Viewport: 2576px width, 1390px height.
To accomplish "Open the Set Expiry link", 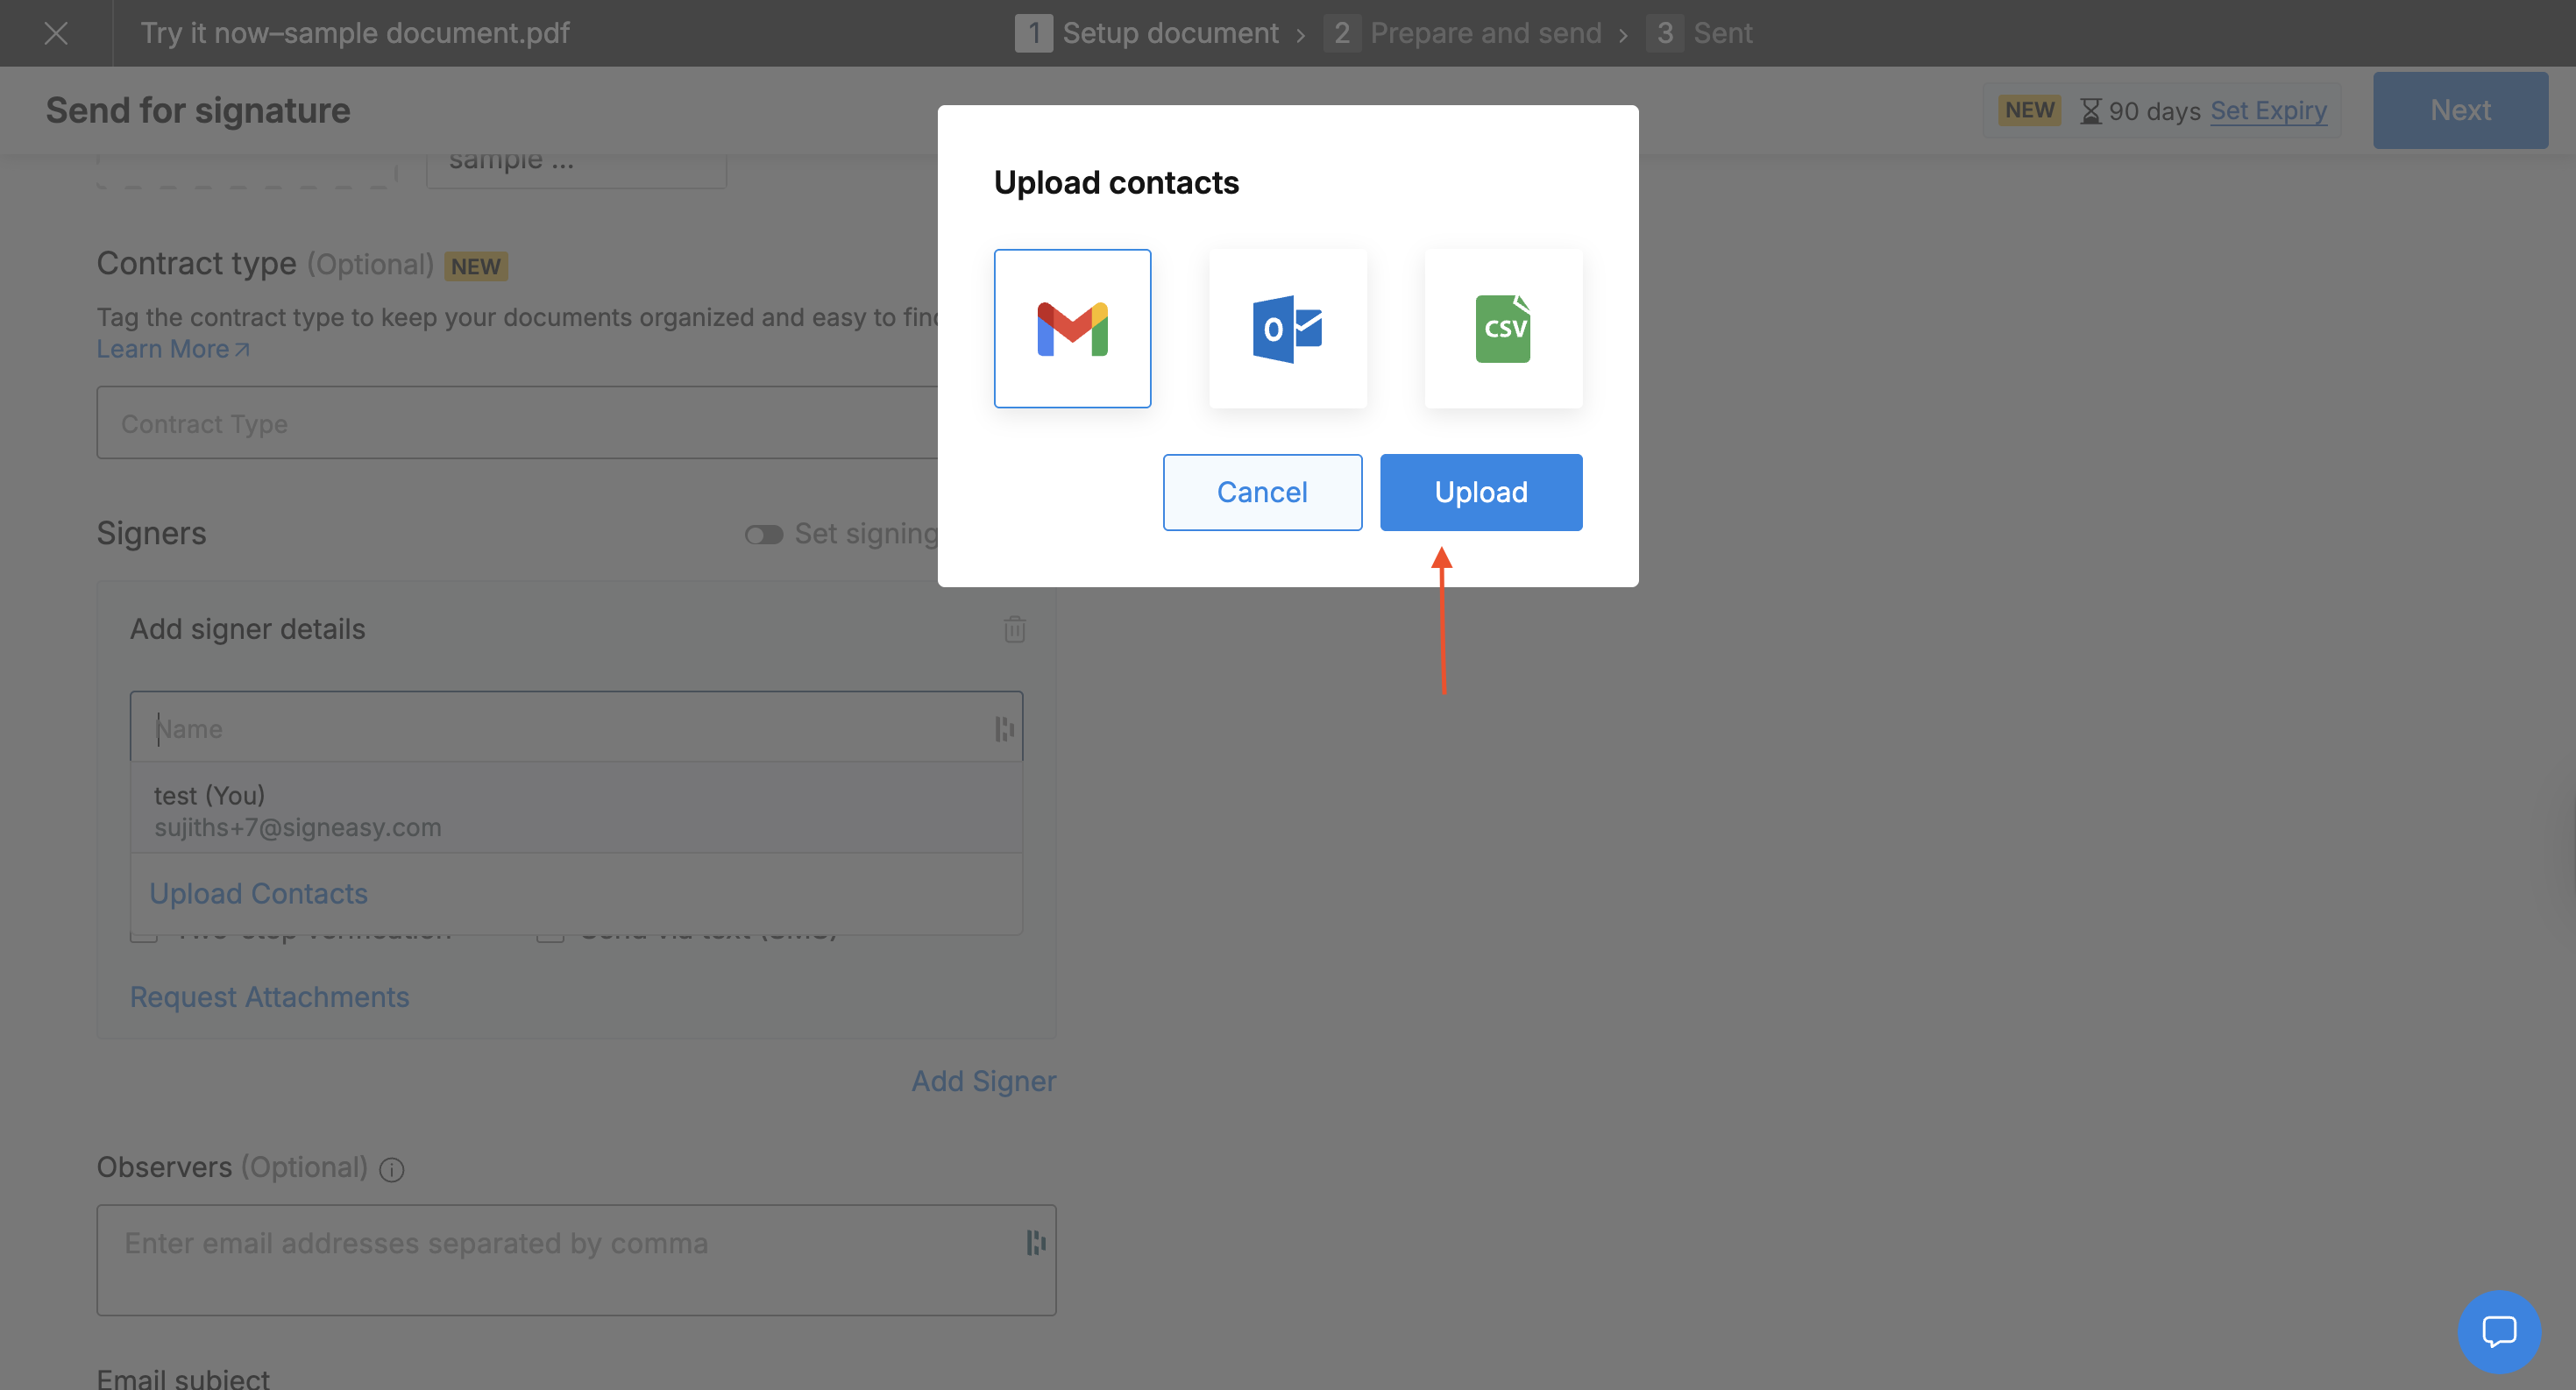I will click(x=2268, y=111).
